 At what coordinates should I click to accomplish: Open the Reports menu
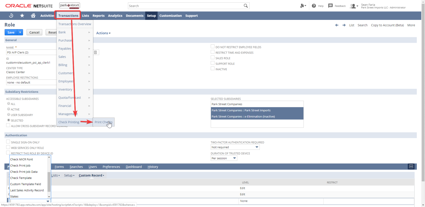tap(99, 16)
